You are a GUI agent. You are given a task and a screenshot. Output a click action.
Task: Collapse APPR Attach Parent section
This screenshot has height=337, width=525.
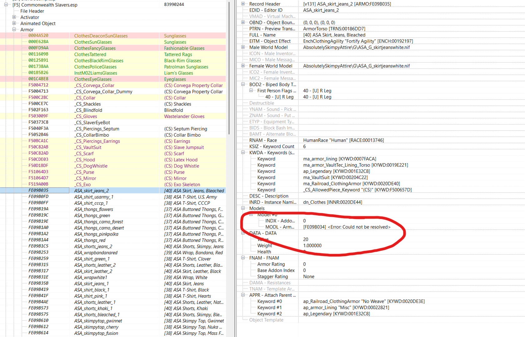[x=243, y=295]
